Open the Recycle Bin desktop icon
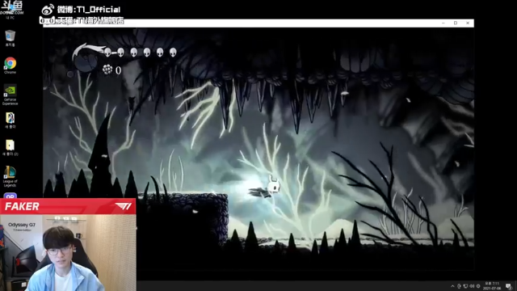This screenshot has height=291, width=517. click(11, 37)
